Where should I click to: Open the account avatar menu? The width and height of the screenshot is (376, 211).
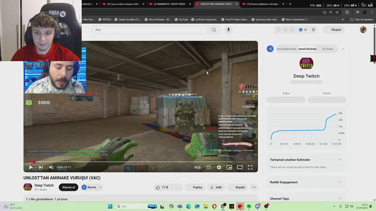coord(363,30)
